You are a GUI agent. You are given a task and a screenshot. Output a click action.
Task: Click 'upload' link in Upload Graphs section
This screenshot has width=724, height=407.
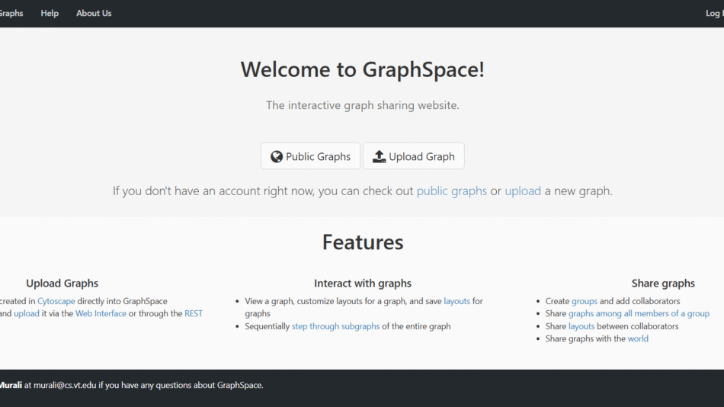coord(27,314)
